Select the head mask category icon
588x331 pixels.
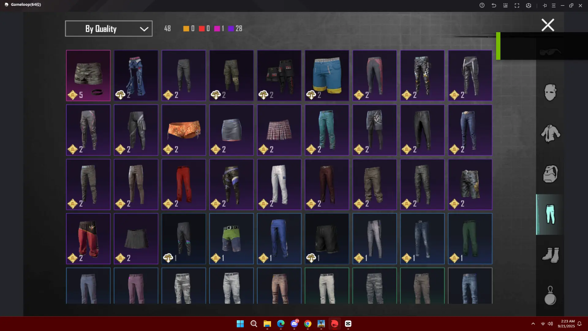click(x=550, y=92)
